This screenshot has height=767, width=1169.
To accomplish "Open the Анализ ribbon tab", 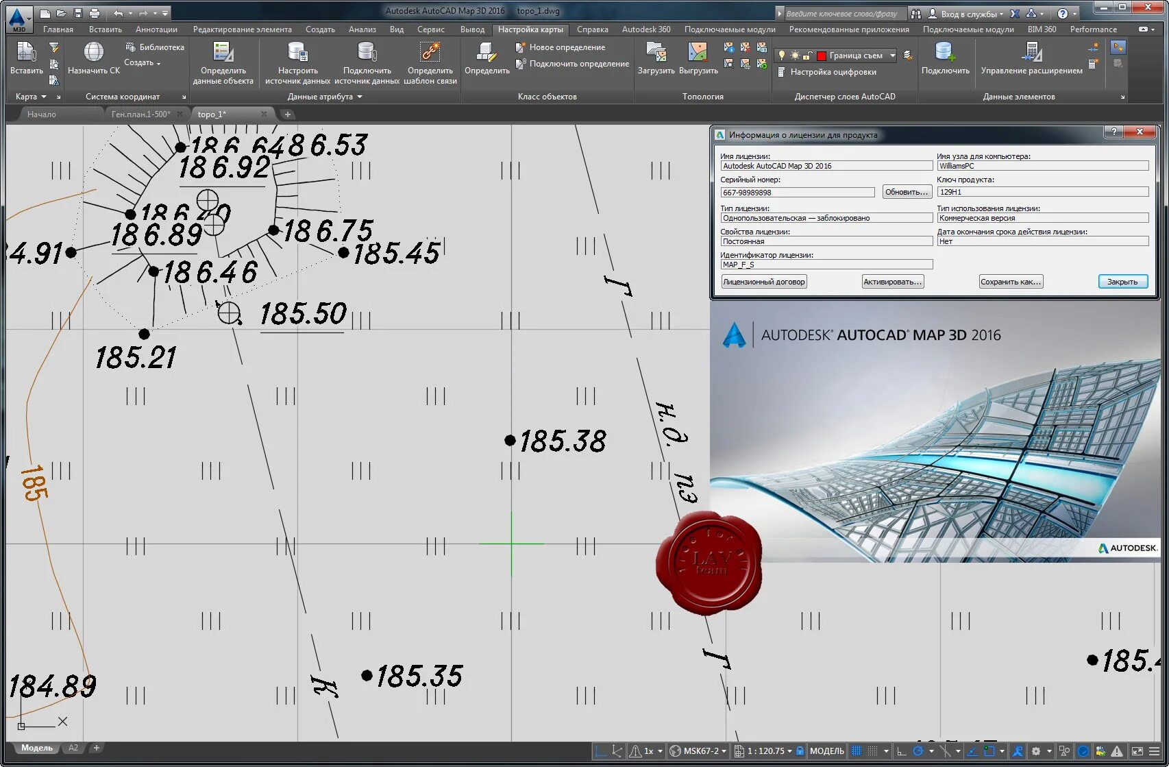I will point(362,29).
